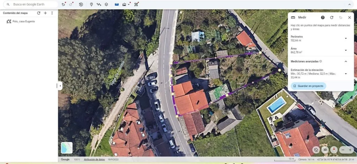357x164 pixels.
Task: Undo the last action
Action: 63,4
